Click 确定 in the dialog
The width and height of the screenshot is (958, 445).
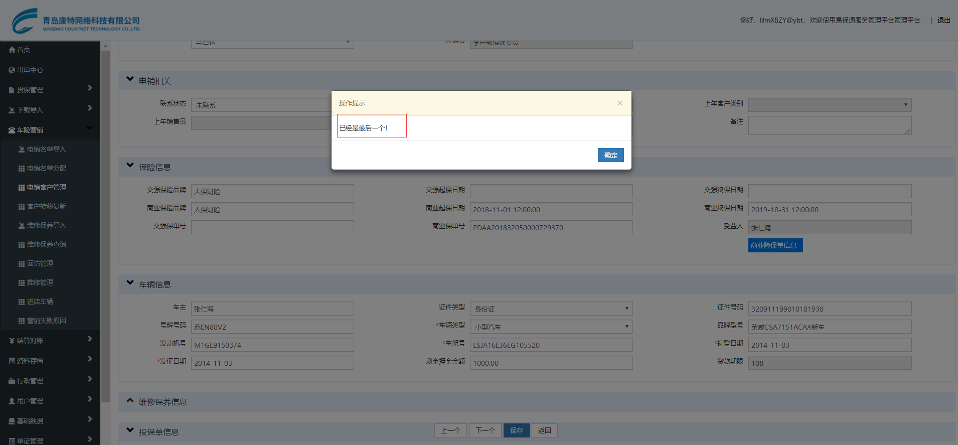point(611,155)
